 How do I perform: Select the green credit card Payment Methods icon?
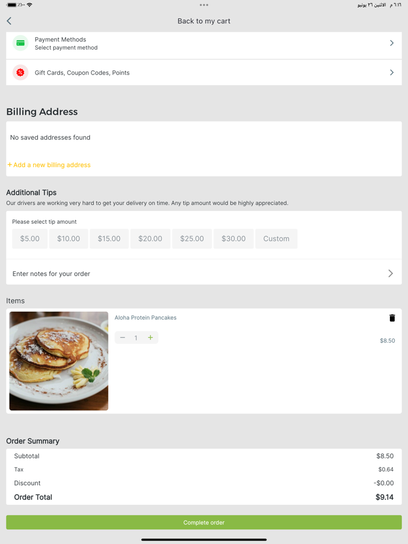point(20,43)
